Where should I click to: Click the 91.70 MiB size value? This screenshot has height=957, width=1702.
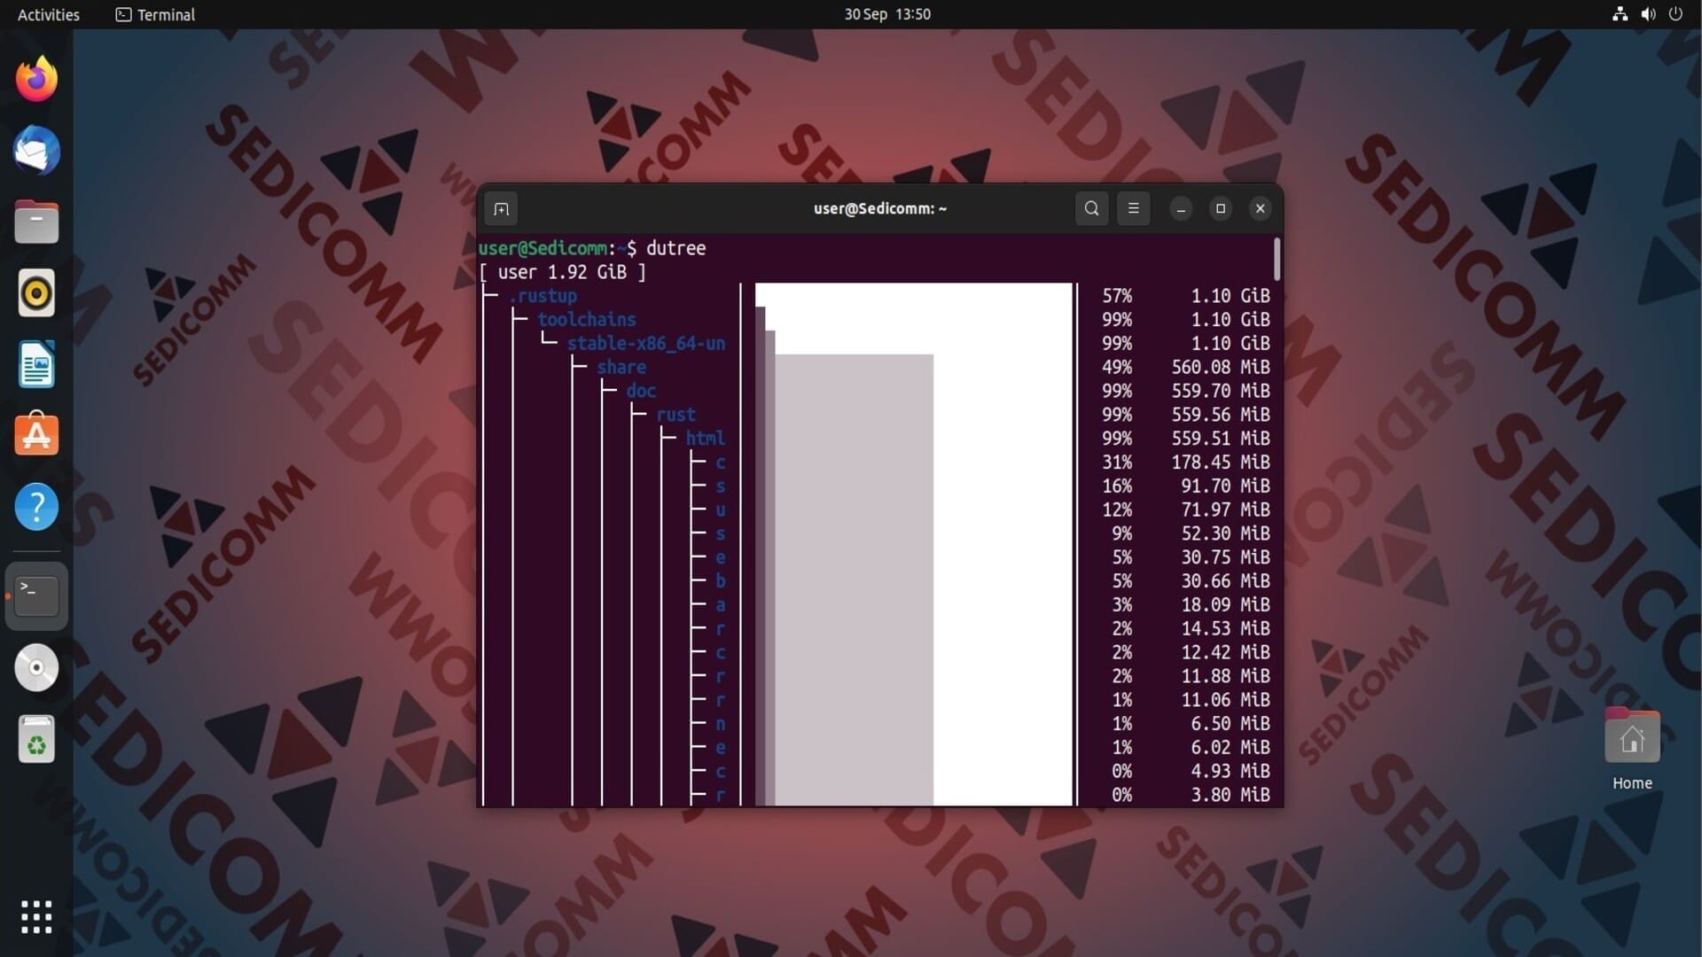1225,486
